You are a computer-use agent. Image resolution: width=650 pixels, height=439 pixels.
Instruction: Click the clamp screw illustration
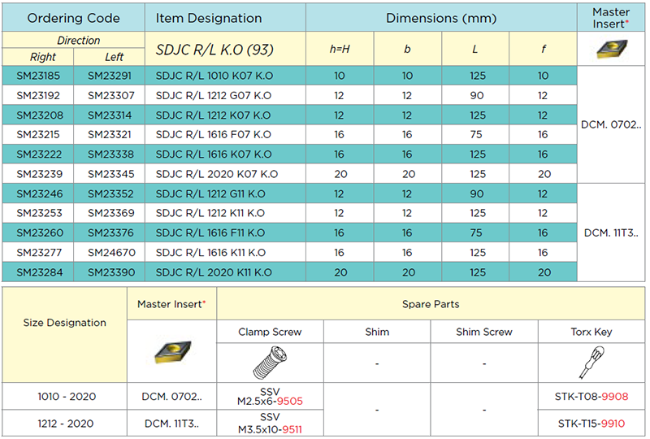point(271,363)
